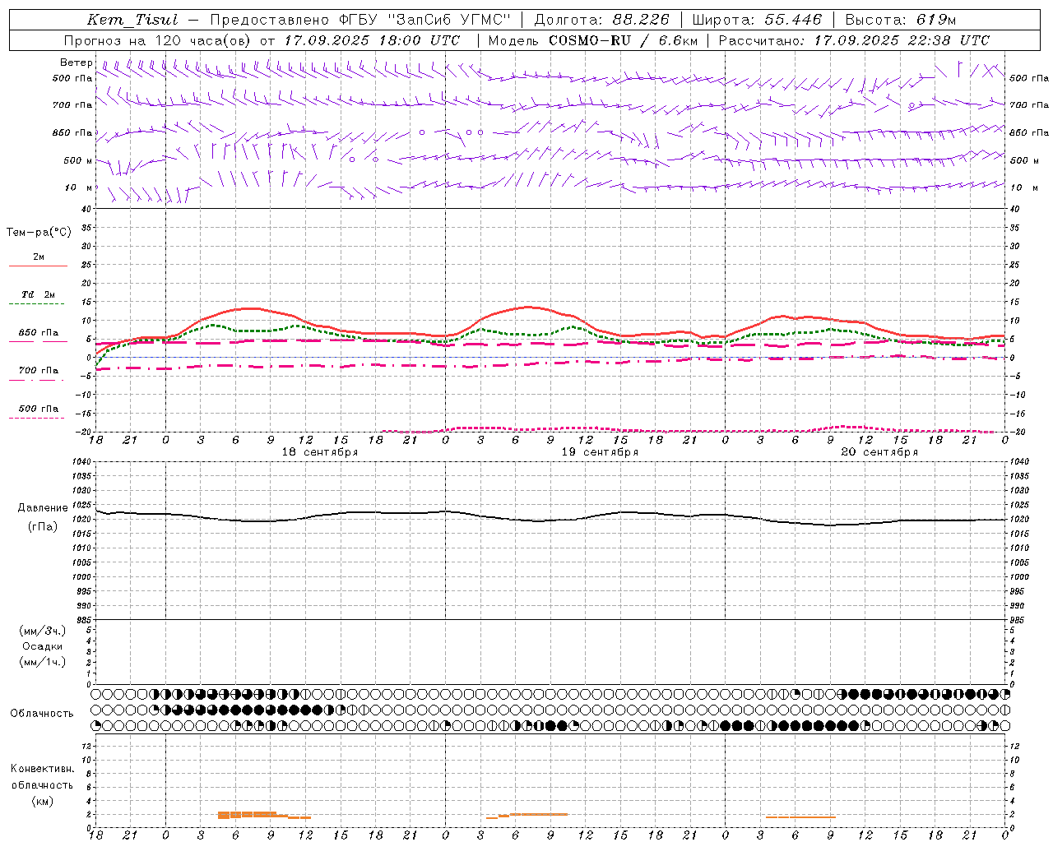Click the 1040 value on left pressure axis
The height and width of the screenshot is (842, 1053).
[x=82, y=462]
